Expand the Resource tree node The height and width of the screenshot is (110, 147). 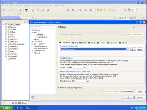pos(32,30)
